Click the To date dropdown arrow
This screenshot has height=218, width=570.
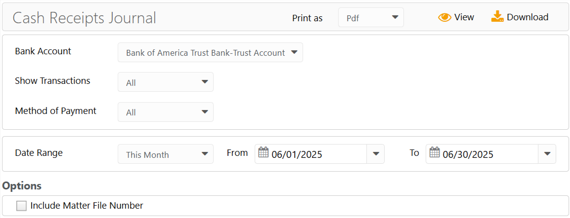pos(547,154)
